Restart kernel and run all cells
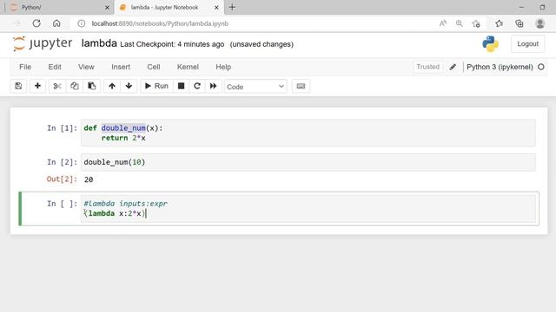556x312 pixels. 213,86
